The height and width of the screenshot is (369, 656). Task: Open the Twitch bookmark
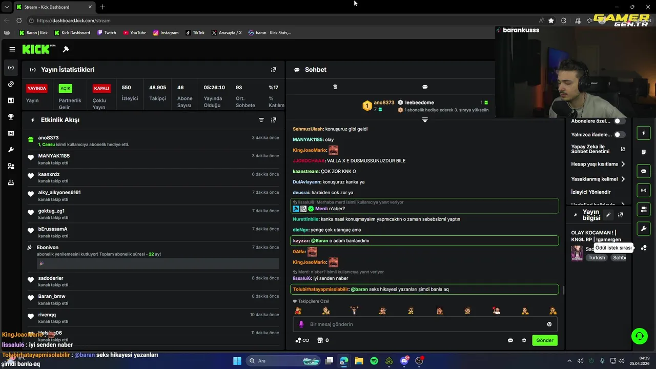[106, 33]
